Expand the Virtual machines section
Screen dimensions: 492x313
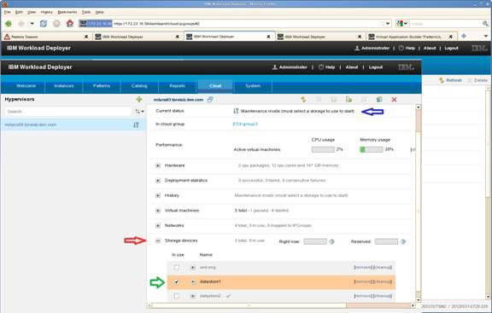click(158, 211)
